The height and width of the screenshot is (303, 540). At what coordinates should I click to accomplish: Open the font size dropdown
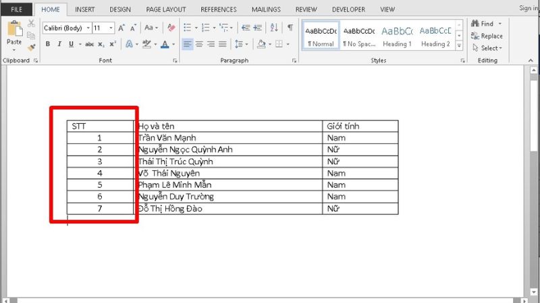(x=111, y=28)
